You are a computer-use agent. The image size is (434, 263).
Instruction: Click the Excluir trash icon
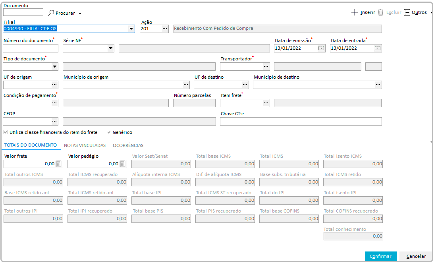380,12
